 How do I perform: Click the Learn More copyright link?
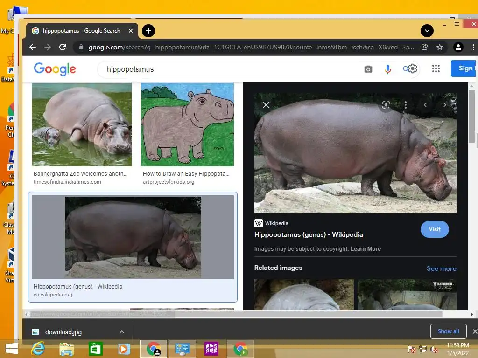click(366, 249)
